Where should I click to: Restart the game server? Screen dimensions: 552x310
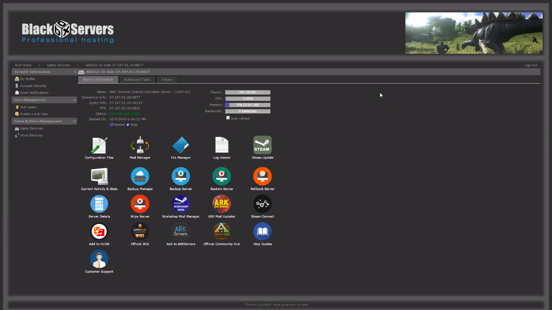(x=117, y=125)
